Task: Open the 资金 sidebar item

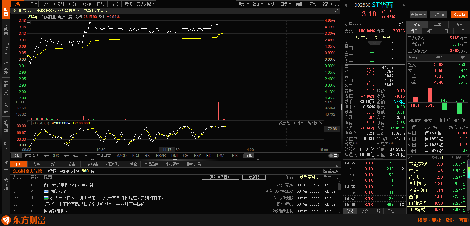Action: pos(6,165)
